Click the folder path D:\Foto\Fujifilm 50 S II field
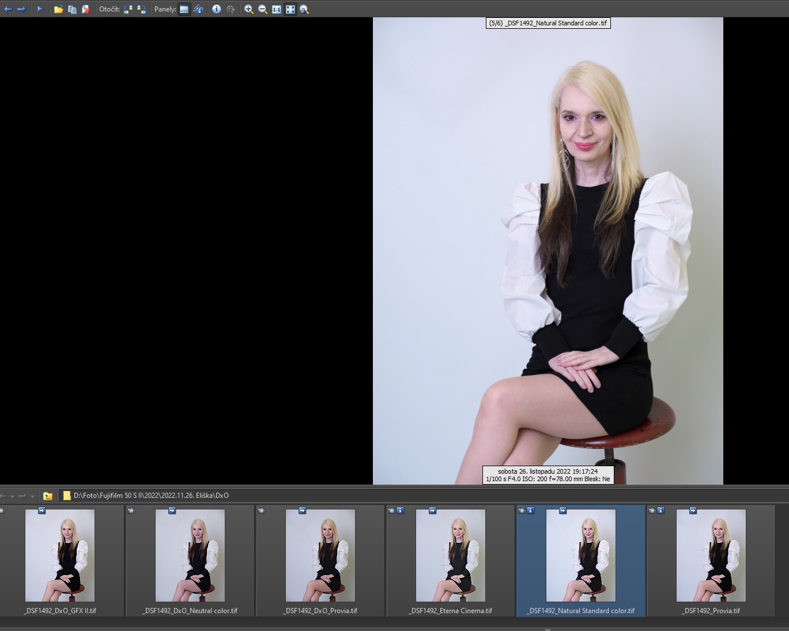 tap(151, 496)
